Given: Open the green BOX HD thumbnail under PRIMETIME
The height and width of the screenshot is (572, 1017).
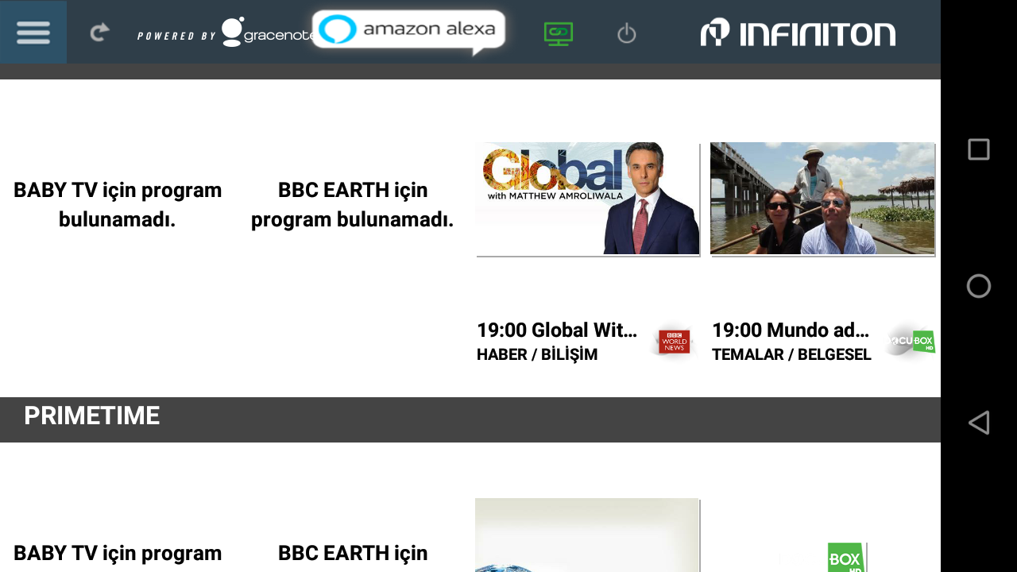Looking at the screenshot, I should click(846, 557).
